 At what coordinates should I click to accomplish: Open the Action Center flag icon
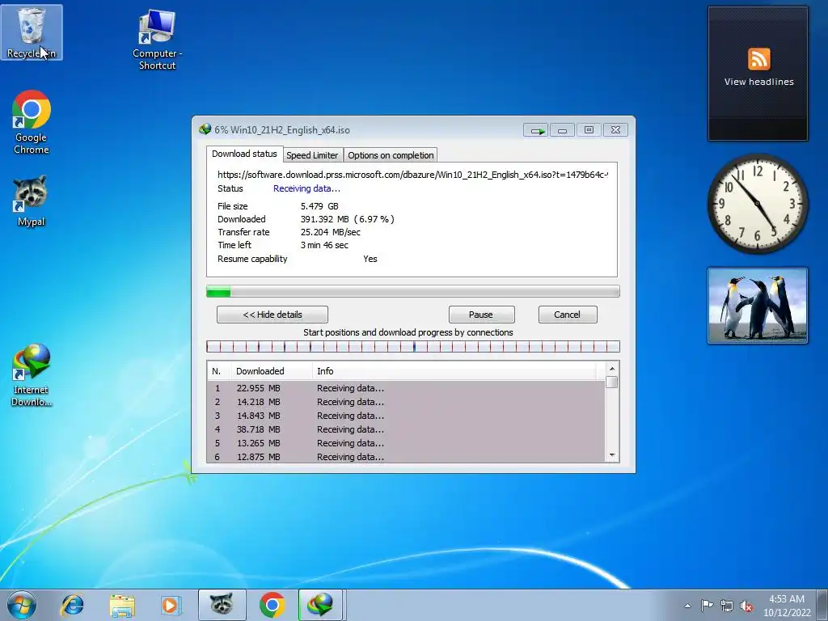click(707, 606)
